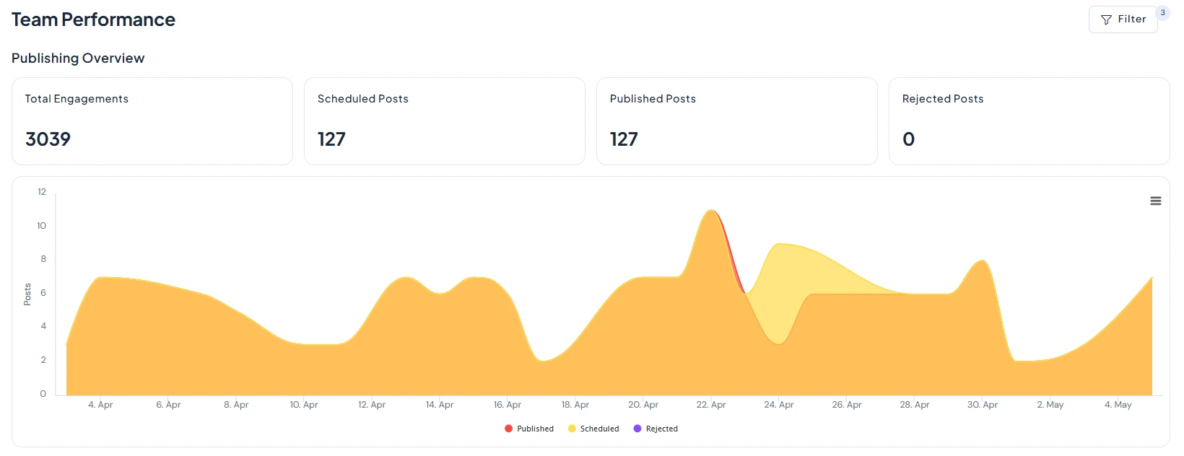This screenshot has height=456, width=1184.
Task: Click the 14. Apr axis label
Action: tap(440, 405)
